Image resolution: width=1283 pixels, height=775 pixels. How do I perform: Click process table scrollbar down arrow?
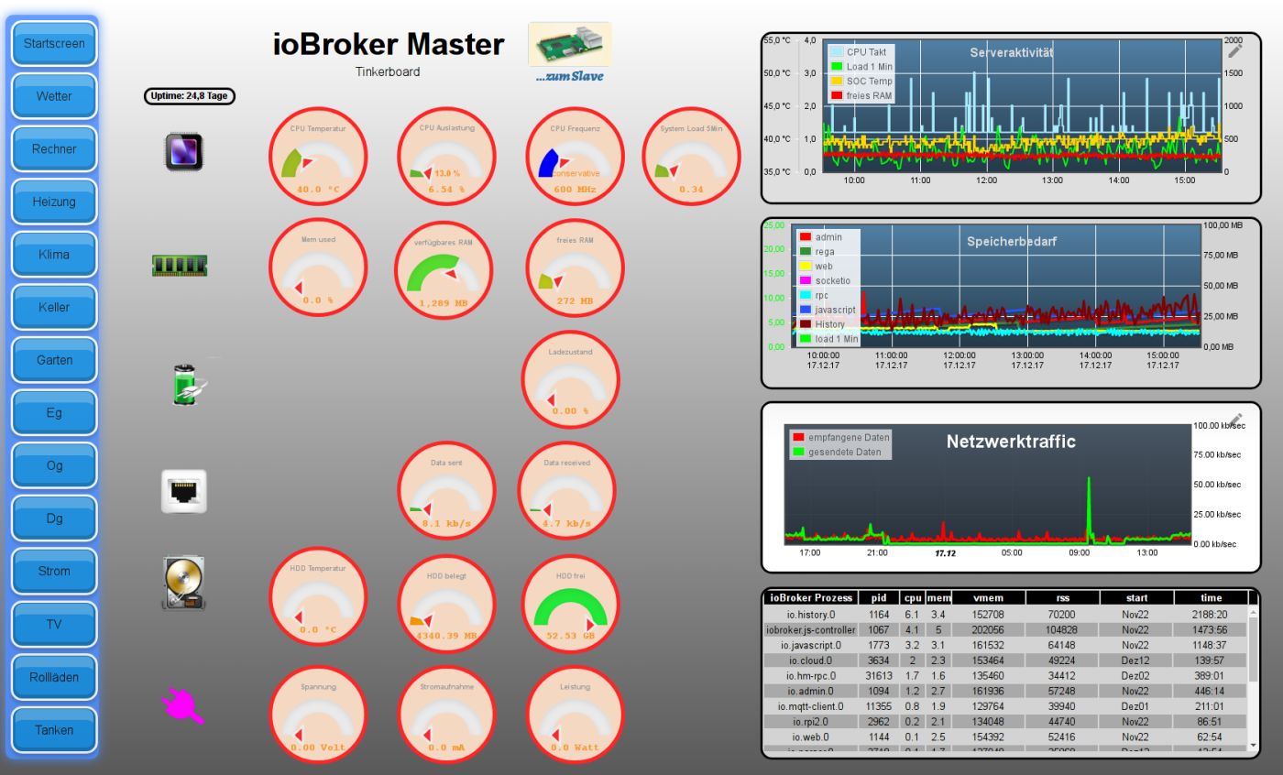[x=1254, y=746]
